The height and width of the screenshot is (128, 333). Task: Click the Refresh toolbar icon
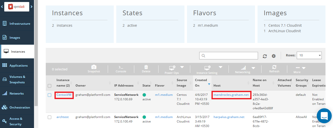point(274,67)
